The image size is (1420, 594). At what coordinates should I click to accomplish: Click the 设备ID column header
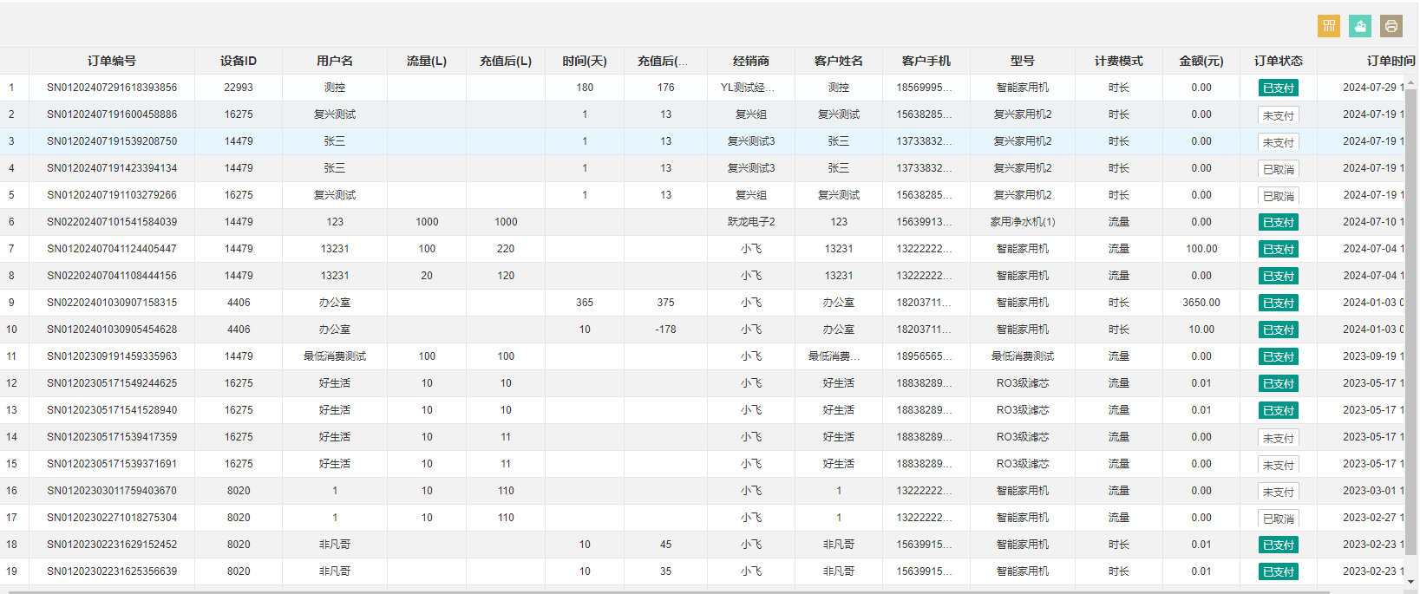coord(239,61)
